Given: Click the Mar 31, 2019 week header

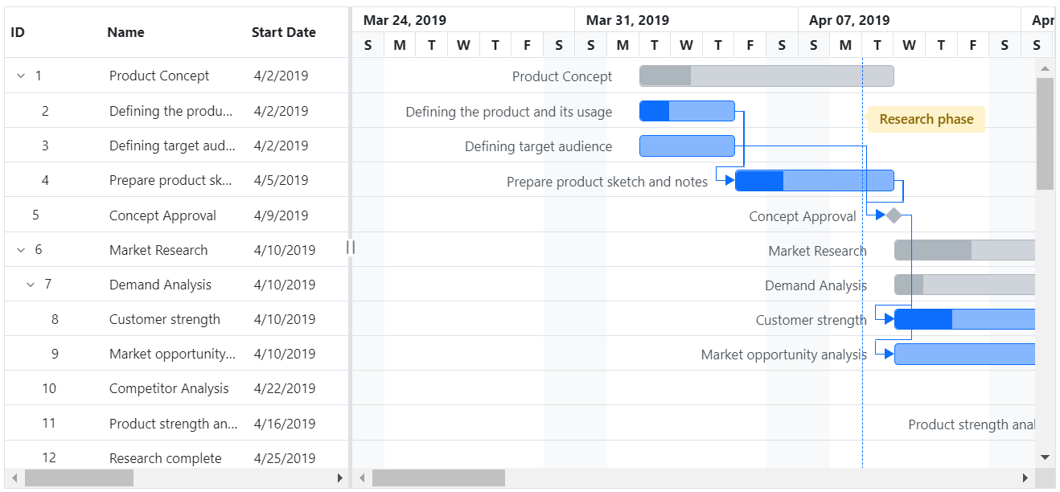Looking at the screenshot, I should 627,19.
